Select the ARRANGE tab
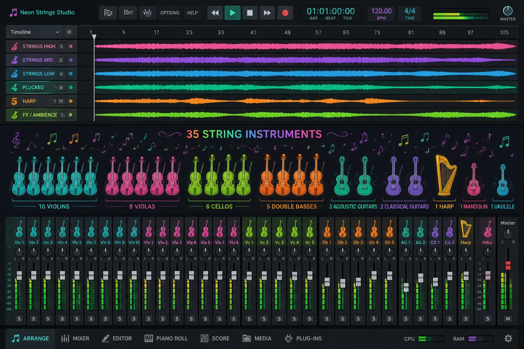This screenshot has width=524, height=349. tap(30, 338)
